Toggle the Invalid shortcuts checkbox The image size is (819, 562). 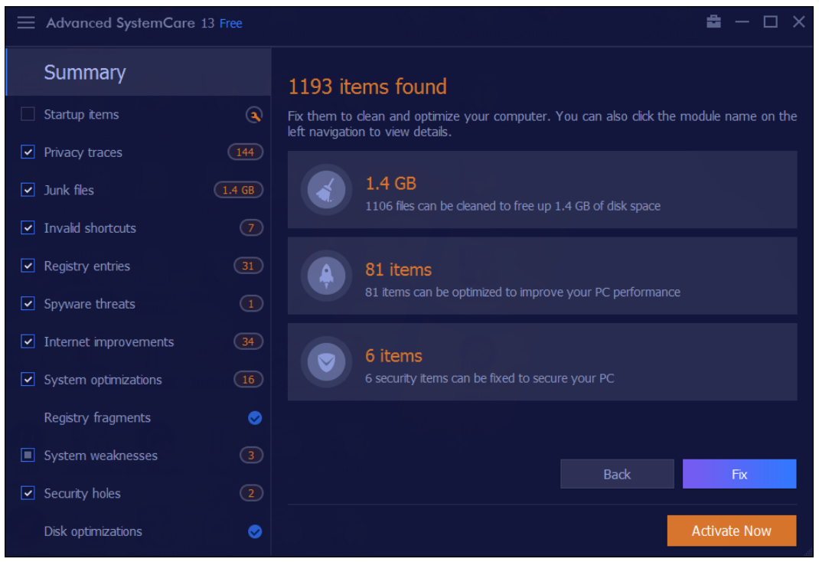(28, 227)
